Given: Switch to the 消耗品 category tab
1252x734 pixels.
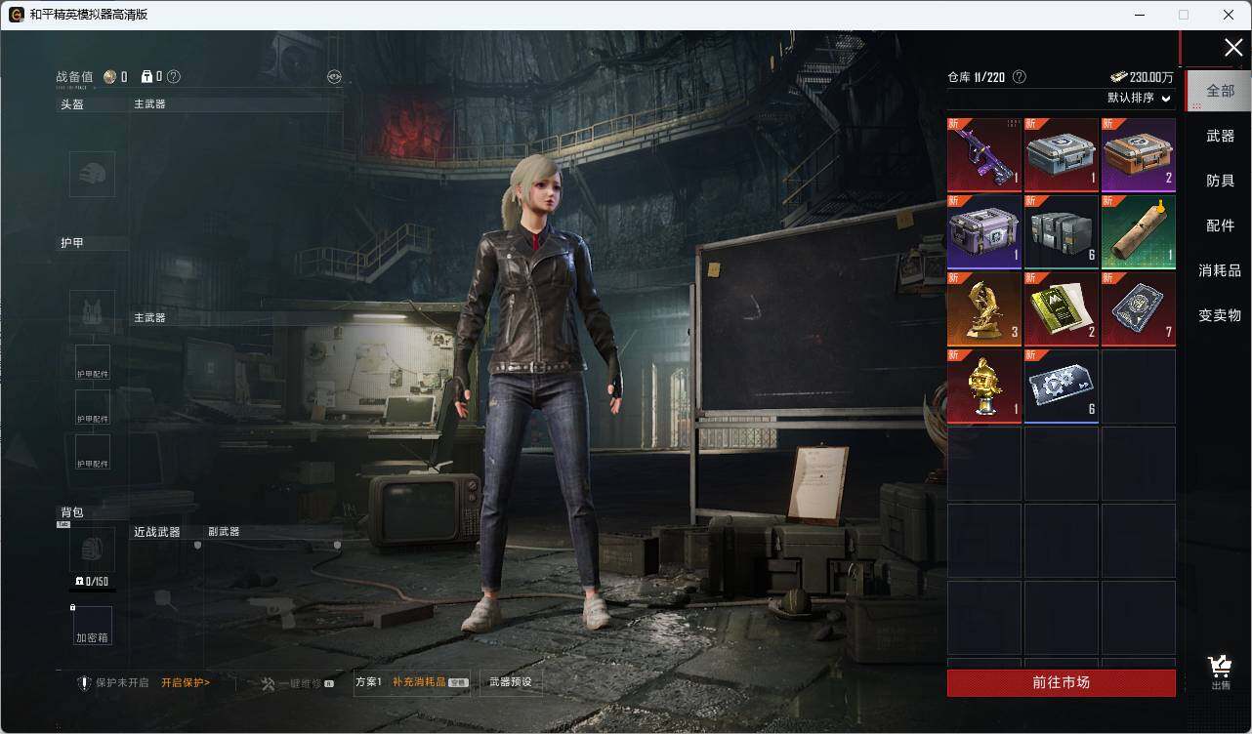Looking at the screenshot, I should [x=1220, y=270].
